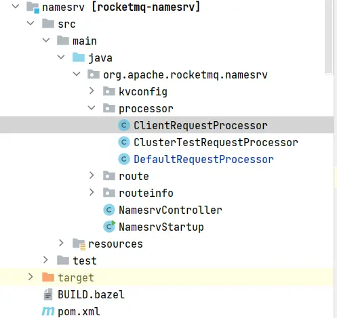Click the orange target folder icon
This screenshot has height=318, width=337.
click(x=48, y=277)
